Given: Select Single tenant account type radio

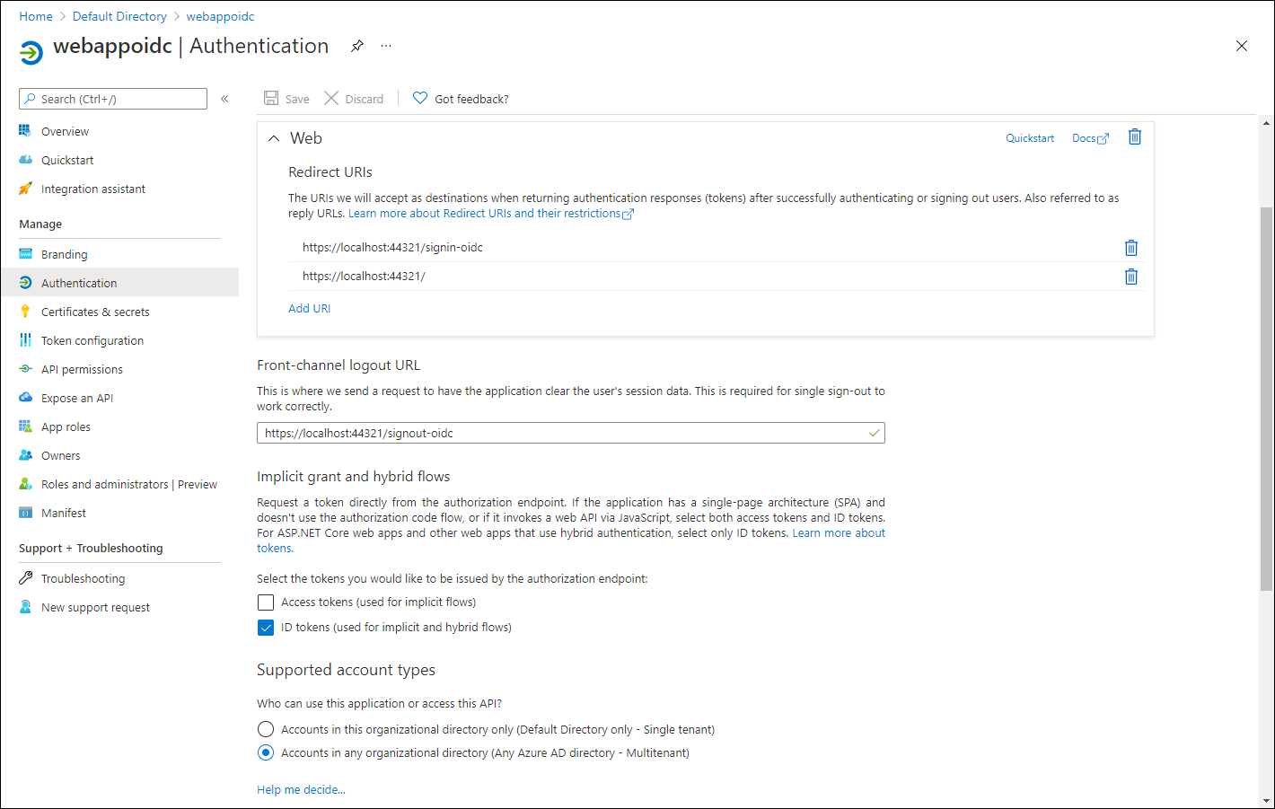Looking at the screenshot, I should (266, 729).
